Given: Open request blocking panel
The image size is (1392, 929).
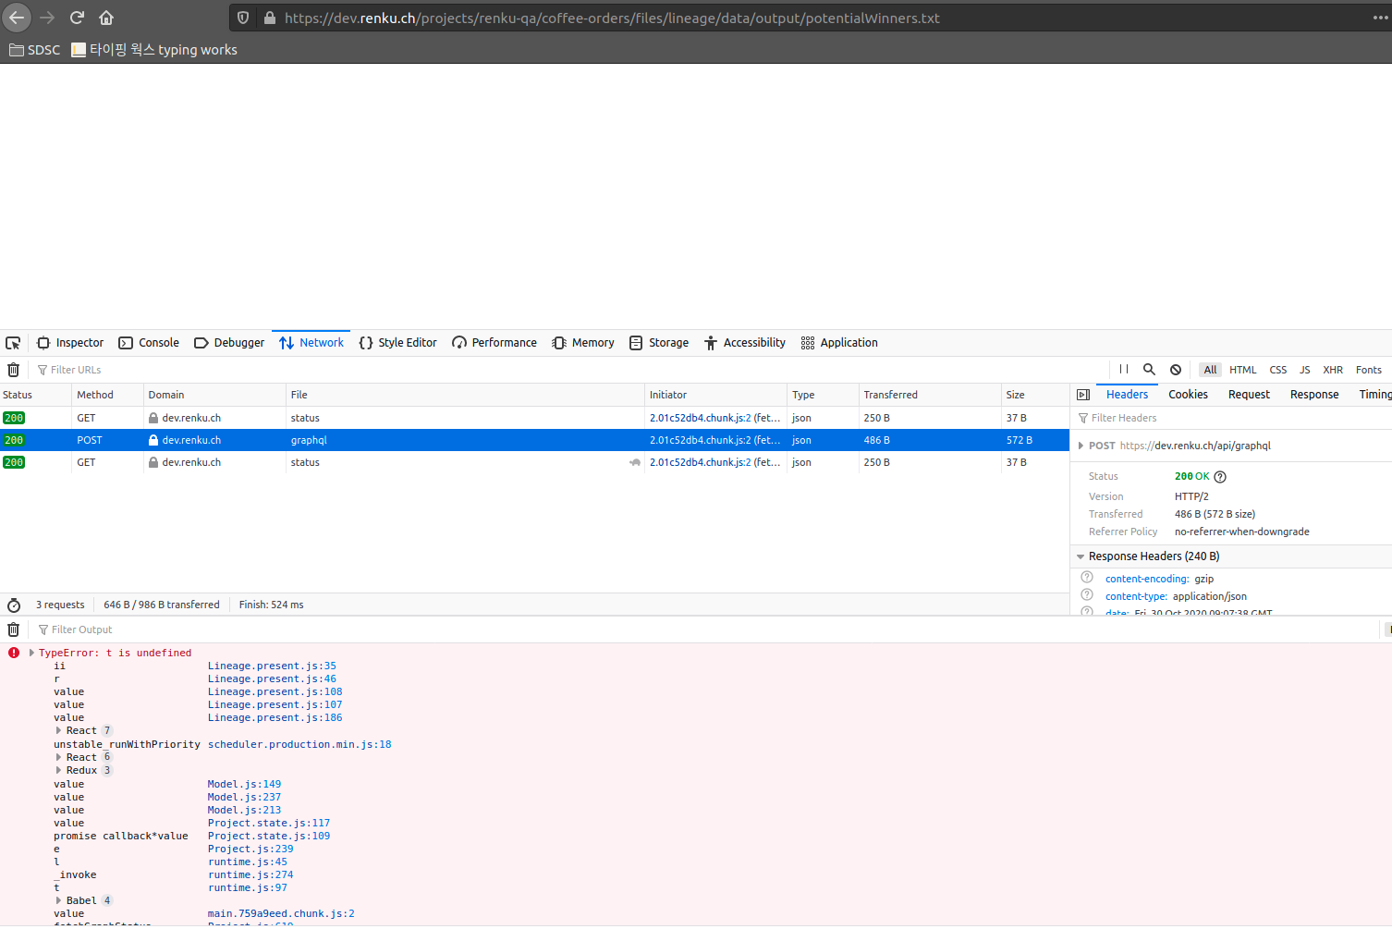Looking at the screenshot, I should pyautogui.click(x=1175, y=369).
